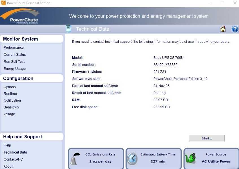Click the green power plug icon
Image resolution: width=239 pixels, height=169 pixels.
(x=190, y=158)
